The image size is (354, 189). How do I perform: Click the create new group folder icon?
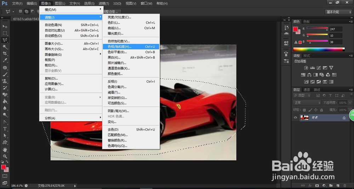[x=331, y=185]
